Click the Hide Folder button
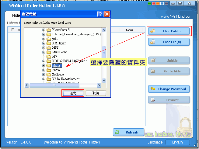Image resolution: width=199 pixels, height=149 pixels. point(169,31)
